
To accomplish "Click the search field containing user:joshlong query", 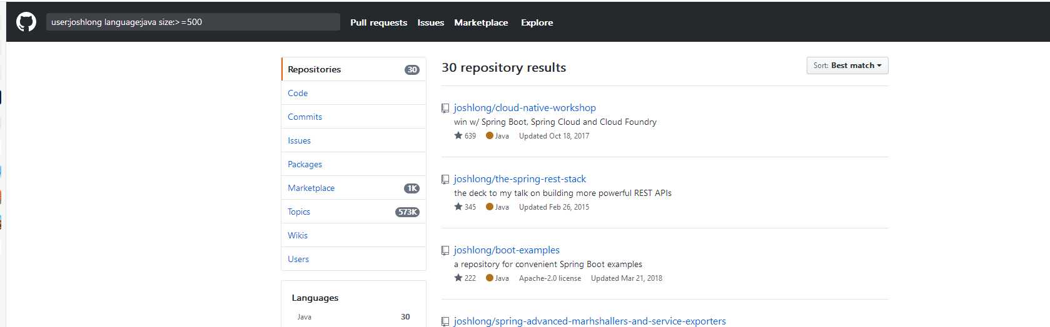I will (193, 22).
